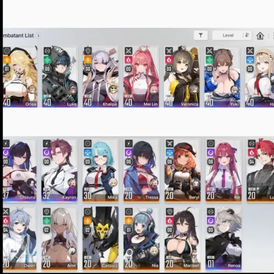274x274 pixels.
Task: Open Yuki's combatant card
Action: [x=222, y=77]
